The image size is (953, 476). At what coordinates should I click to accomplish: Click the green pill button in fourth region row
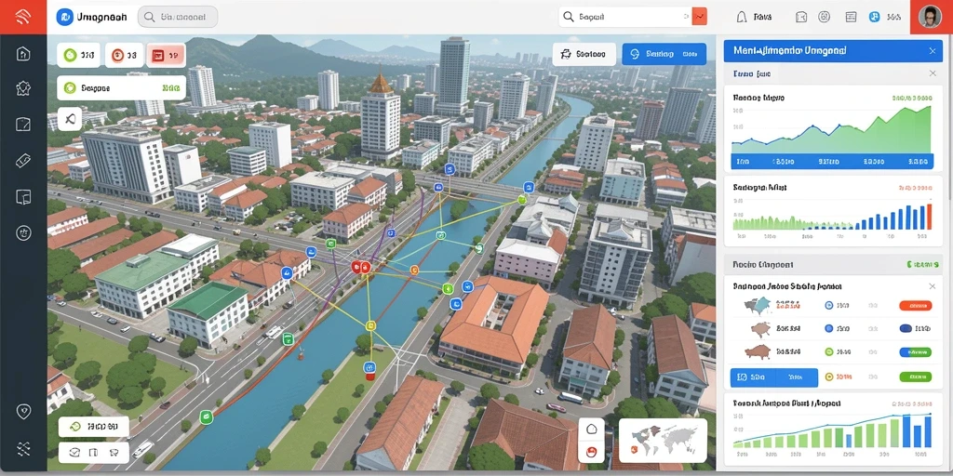[x=916, y=377]
